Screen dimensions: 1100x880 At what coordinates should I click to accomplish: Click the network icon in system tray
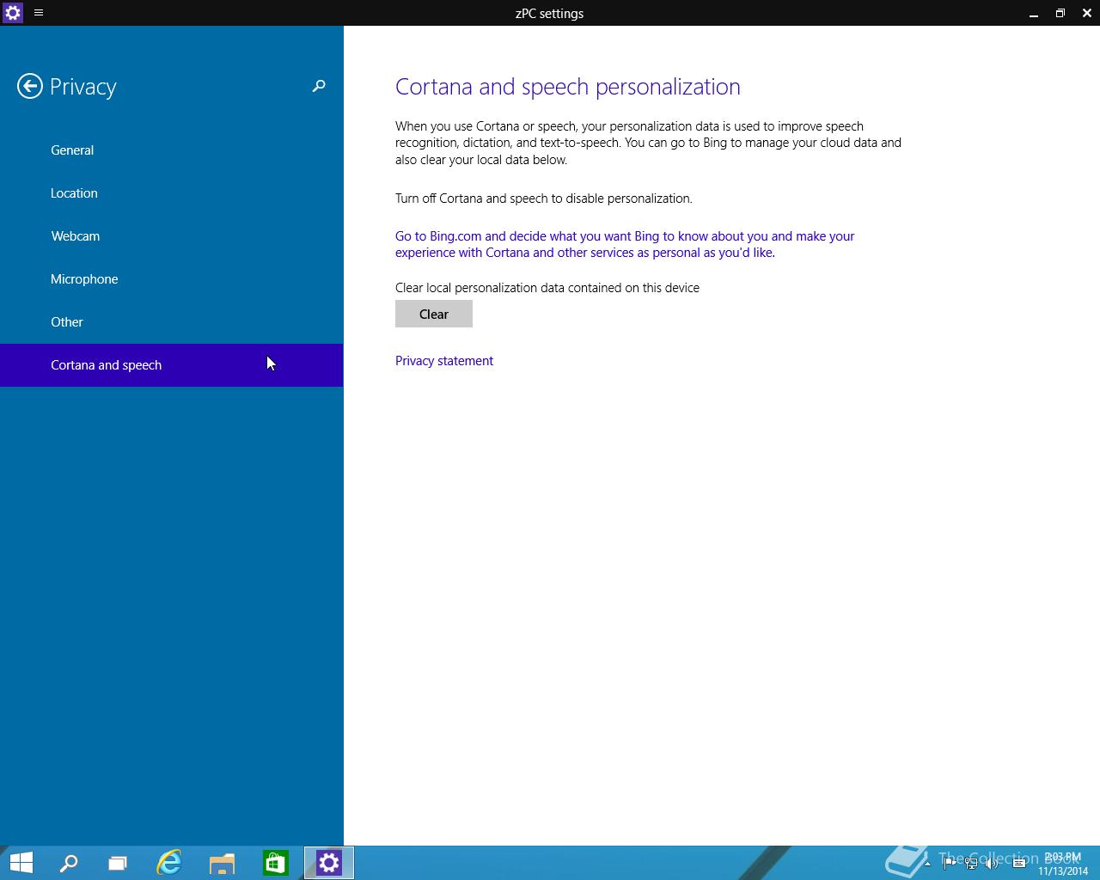pyautogui.click(x=971, y=864)
